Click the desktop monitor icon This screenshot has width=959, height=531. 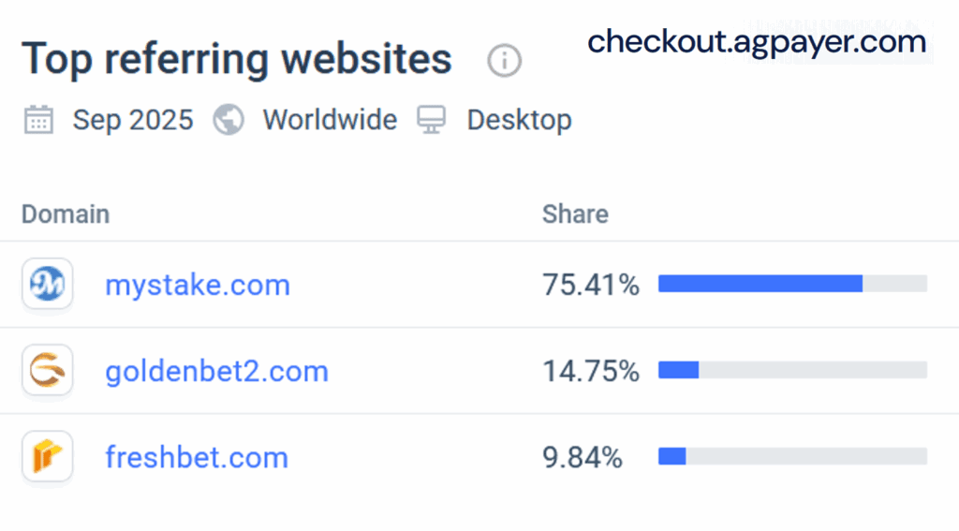point(432,120)
